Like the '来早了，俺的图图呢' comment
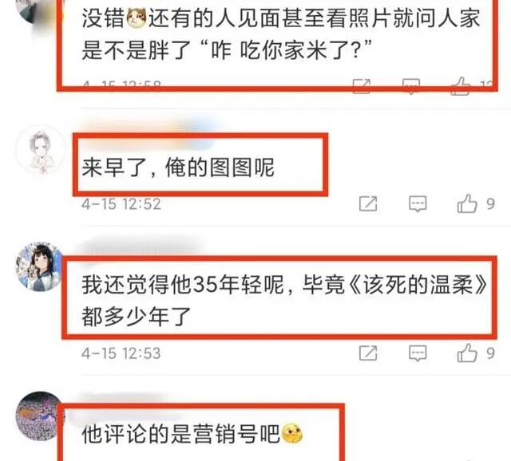The height and width of the screenshot is (461, 511). tap(466, 203)
